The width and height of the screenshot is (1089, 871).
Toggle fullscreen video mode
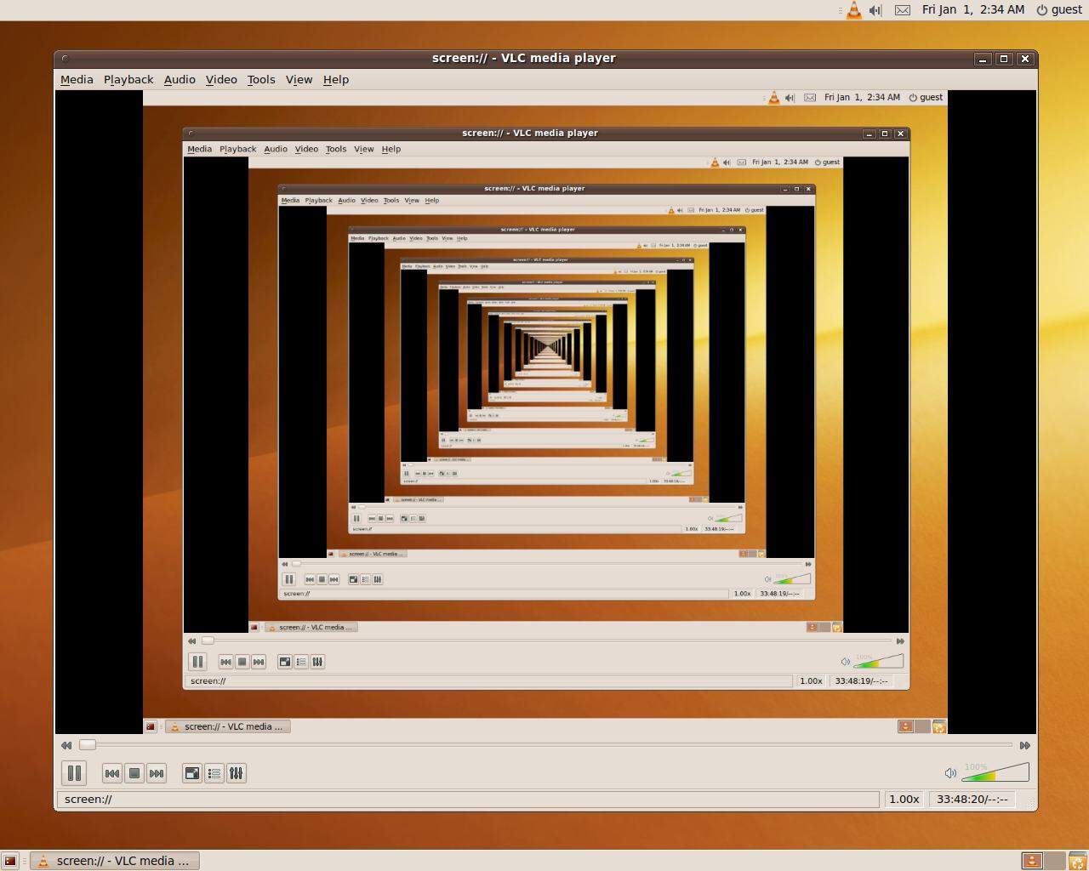[192, 773]
